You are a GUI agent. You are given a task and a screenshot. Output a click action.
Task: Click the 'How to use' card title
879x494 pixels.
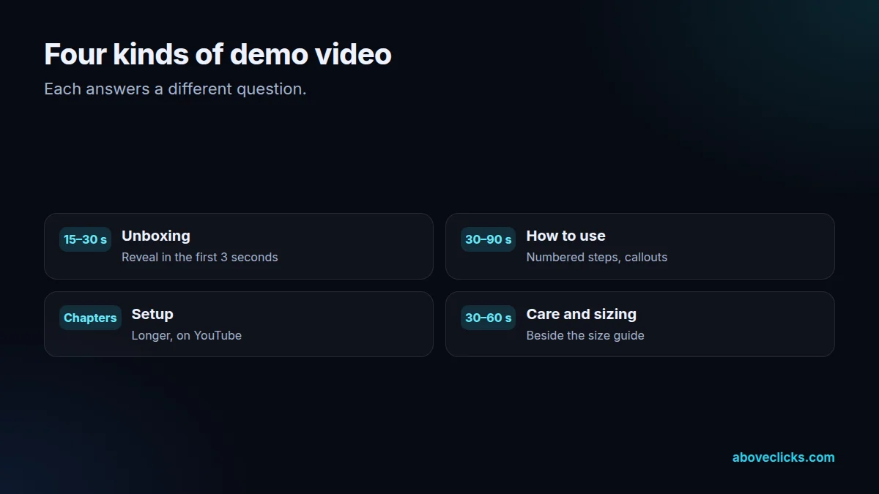pyautogui.click(x=565, y=236)
